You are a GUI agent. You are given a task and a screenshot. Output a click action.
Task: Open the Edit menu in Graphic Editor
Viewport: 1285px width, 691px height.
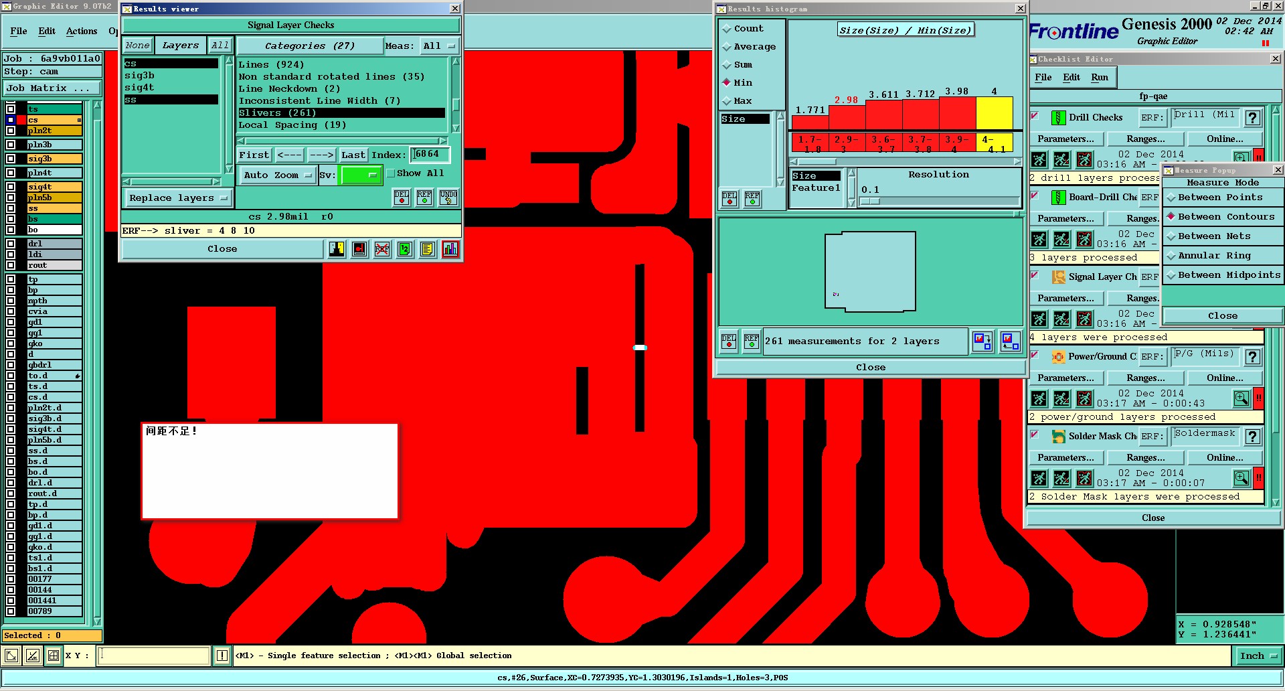point(47,31)
